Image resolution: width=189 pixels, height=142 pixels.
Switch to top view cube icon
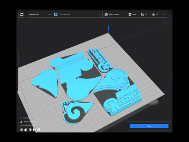[x=30, y=130]
